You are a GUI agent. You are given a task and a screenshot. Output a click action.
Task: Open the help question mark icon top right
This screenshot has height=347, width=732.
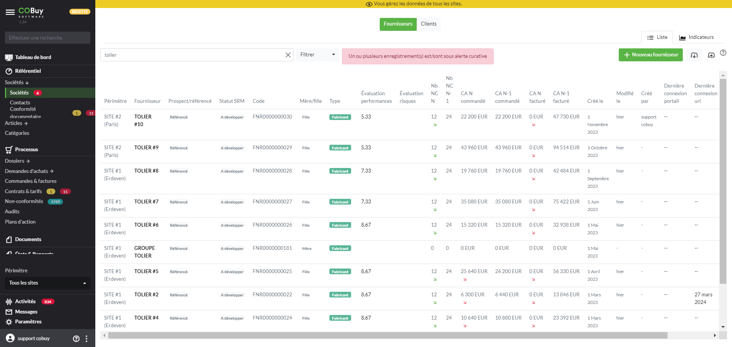click(x=723, y=53)
